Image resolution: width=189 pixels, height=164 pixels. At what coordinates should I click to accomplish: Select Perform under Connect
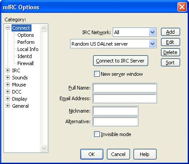tap(26, 42)
